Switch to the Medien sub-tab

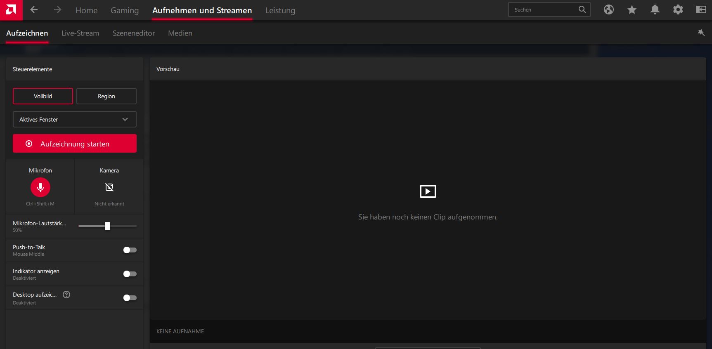click(180, 33)
